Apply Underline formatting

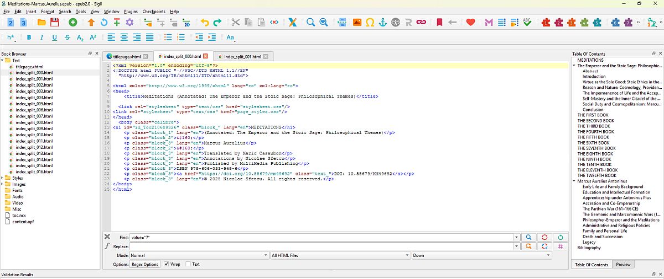[x=54, y=37]
